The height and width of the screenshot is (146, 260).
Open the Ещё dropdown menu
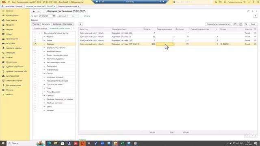pos(253,24)
